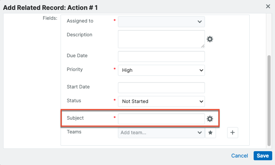Cancel the related record action

(x=239, y=156)
